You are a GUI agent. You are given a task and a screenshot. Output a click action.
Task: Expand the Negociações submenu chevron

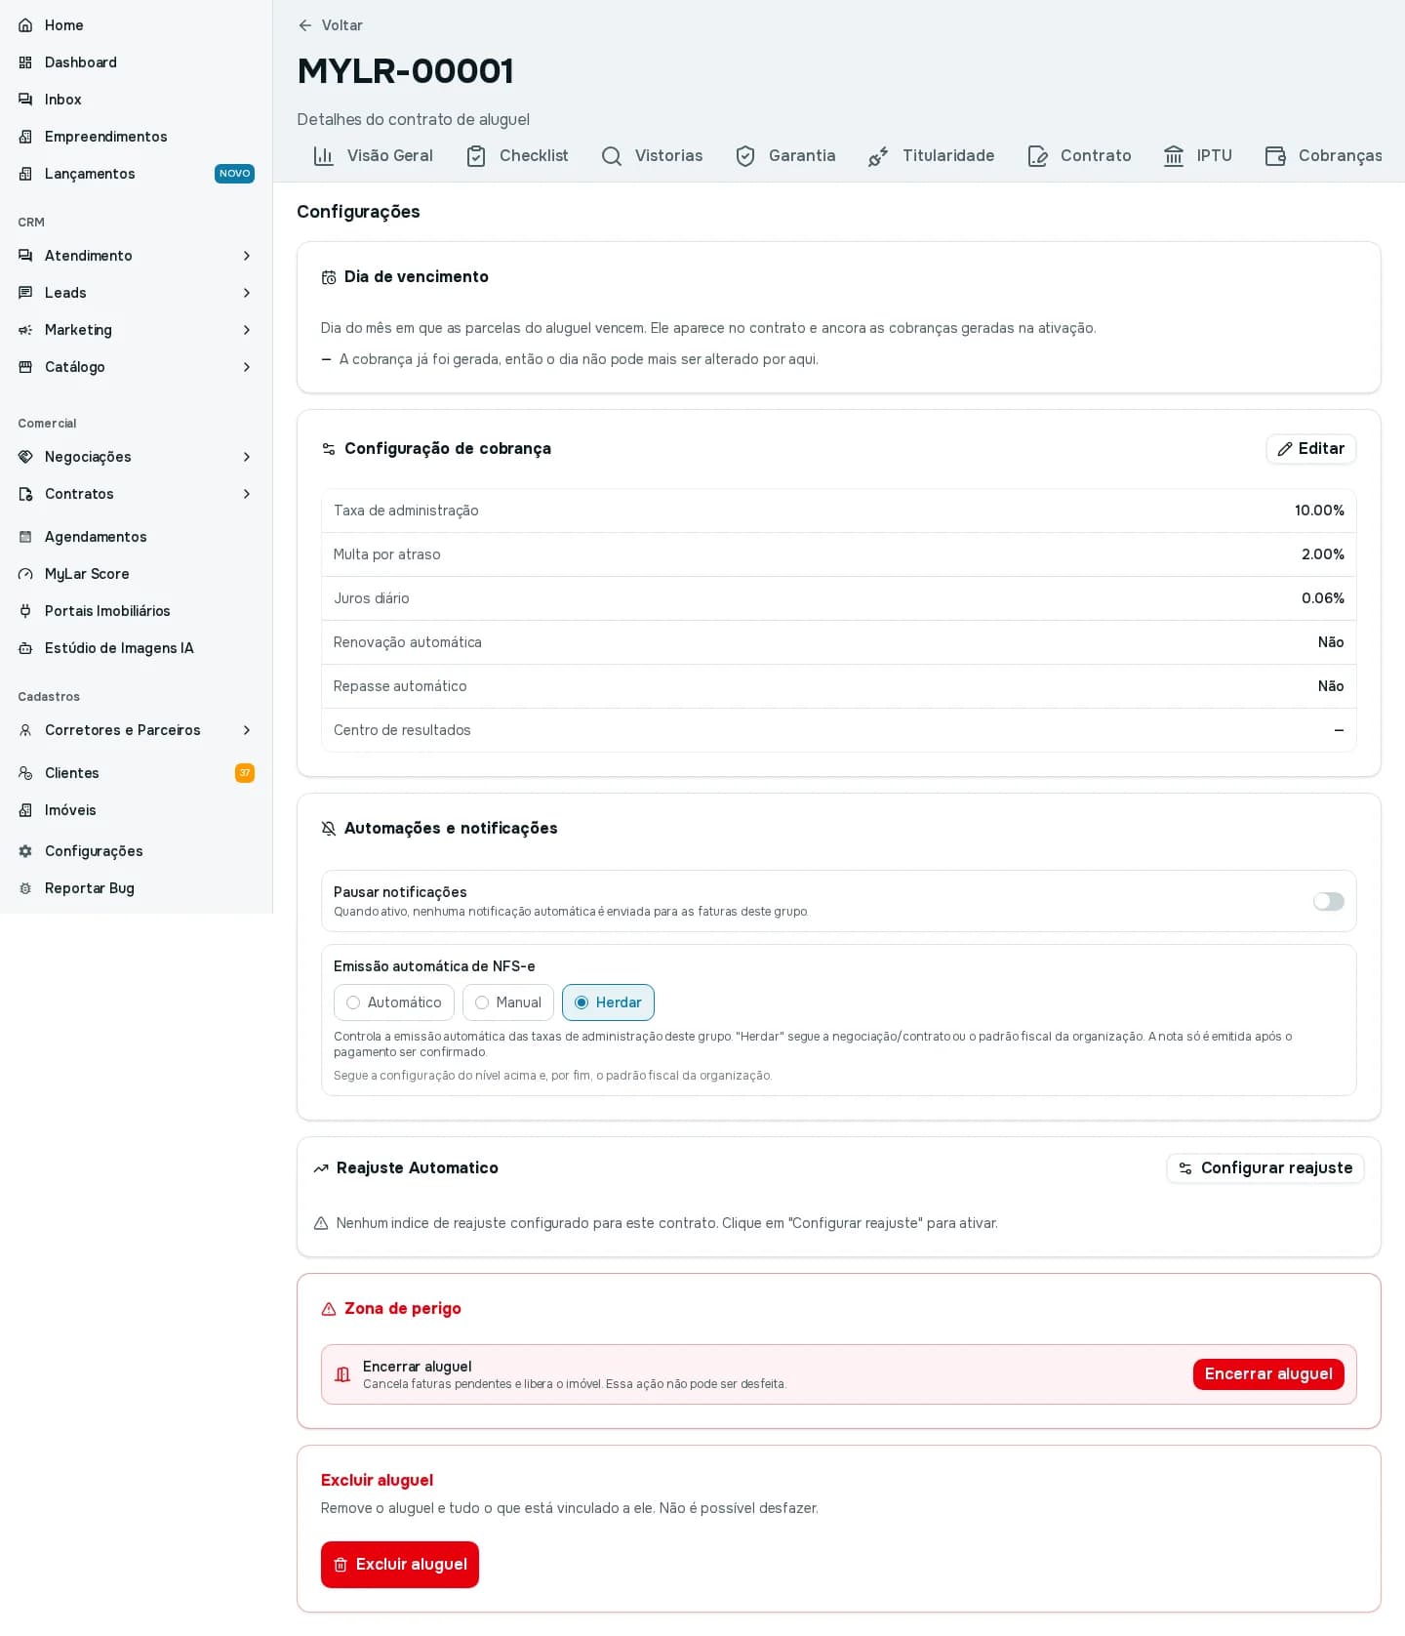(x=247, y=457)
